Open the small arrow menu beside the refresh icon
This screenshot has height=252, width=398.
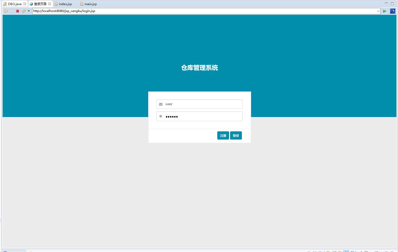29,11
